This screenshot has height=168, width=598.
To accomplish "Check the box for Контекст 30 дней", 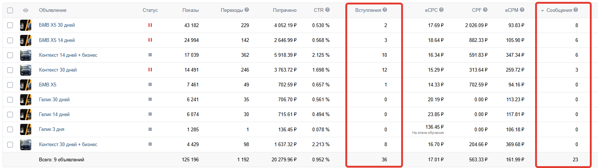I will click(x=10, y=70).
